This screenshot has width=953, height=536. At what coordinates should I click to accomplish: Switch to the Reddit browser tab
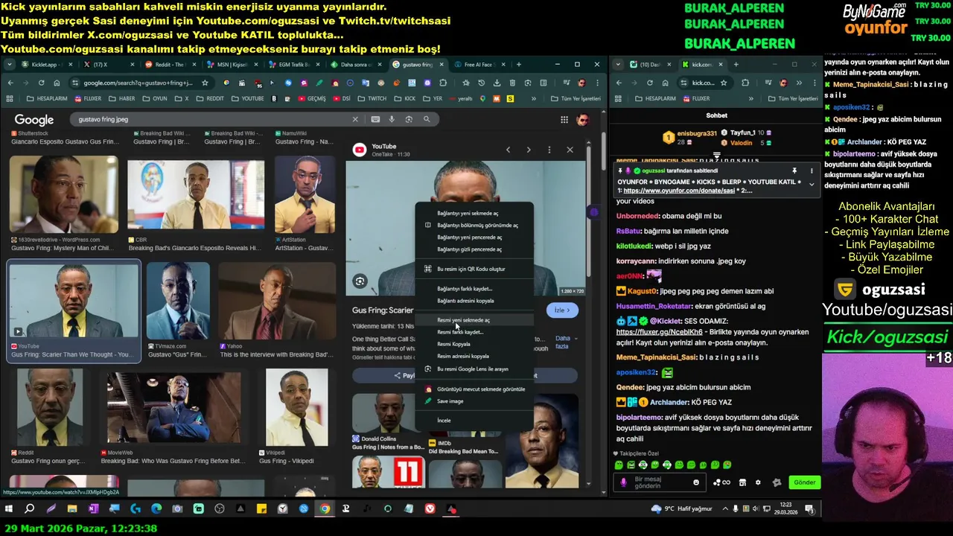click(x=170, y=65)
